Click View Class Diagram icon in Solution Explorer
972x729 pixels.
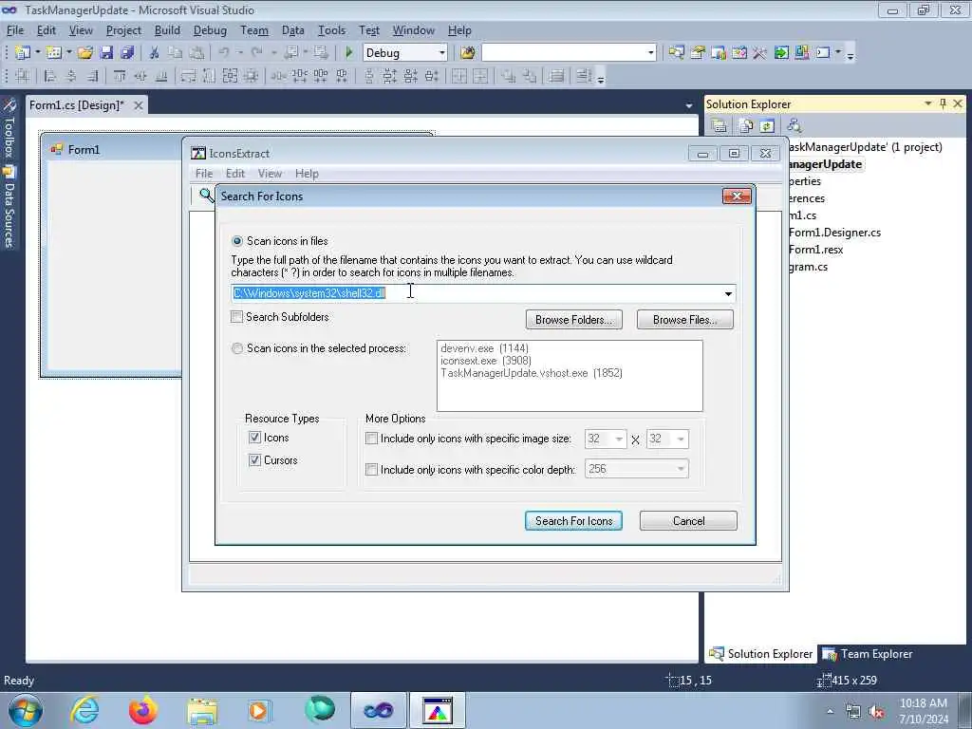tap(794, 126)
